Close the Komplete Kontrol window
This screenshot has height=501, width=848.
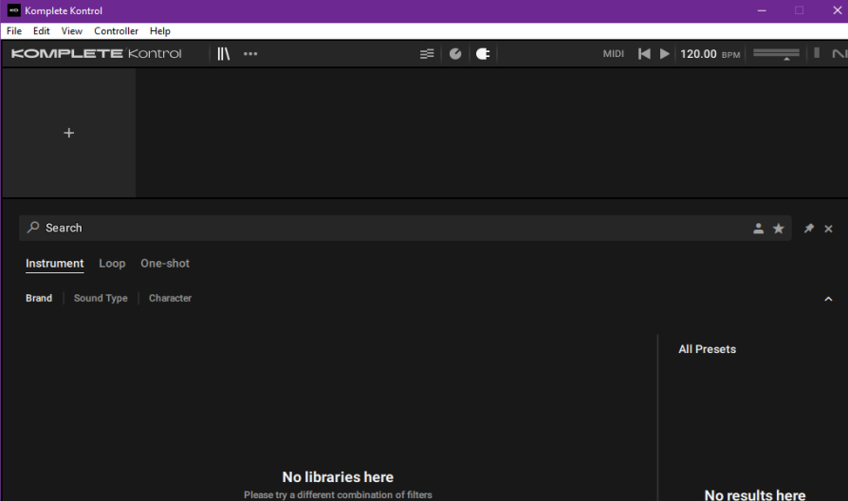click(x=837, y=10)
